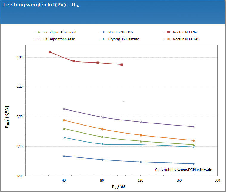Screen dimensions: 226x192
Task: Click the 0,20 y-axis tick label
Action: click(x=20, y=117)
